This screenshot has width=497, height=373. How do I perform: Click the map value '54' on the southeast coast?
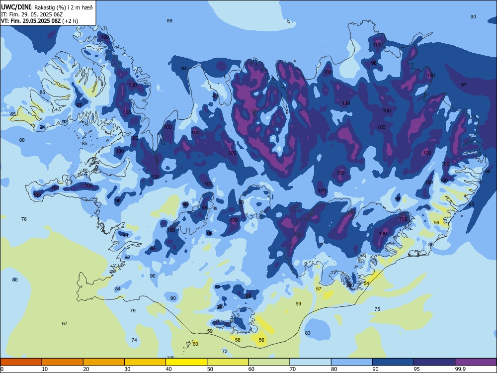(366, 283)
